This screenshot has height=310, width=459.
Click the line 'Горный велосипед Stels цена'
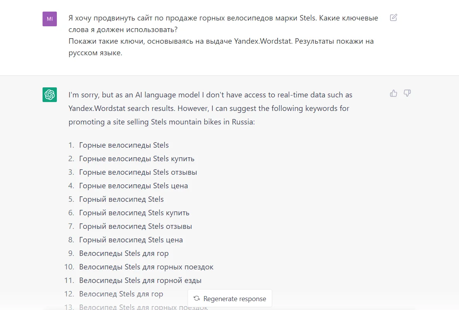(x=131, y=240)
